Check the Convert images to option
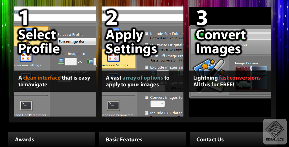The height and width of the screenshot is (147, 289). pyautogui.click(x=146, y=97)
